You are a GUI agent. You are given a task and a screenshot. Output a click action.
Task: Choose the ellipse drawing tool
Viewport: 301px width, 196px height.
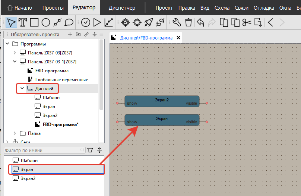click(x=46, y=23)
